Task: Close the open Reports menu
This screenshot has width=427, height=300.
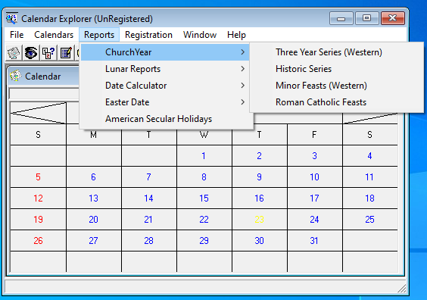Action: tap(99, 35)
